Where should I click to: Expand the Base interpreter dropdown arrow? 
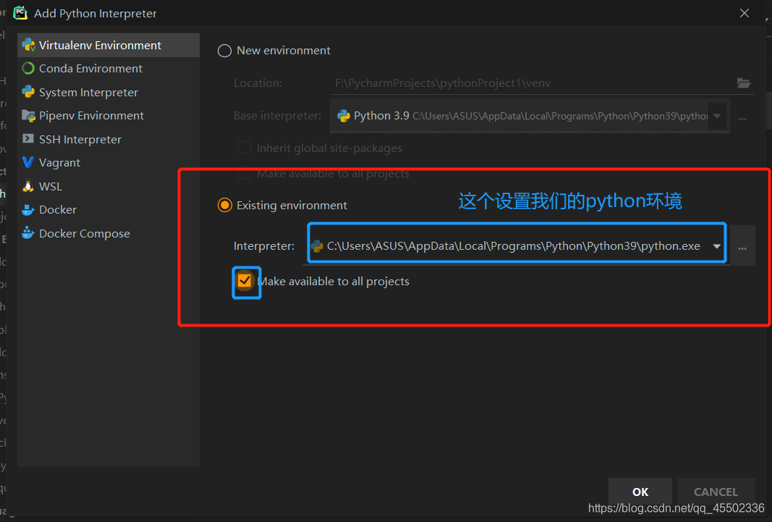coord(717,117)
